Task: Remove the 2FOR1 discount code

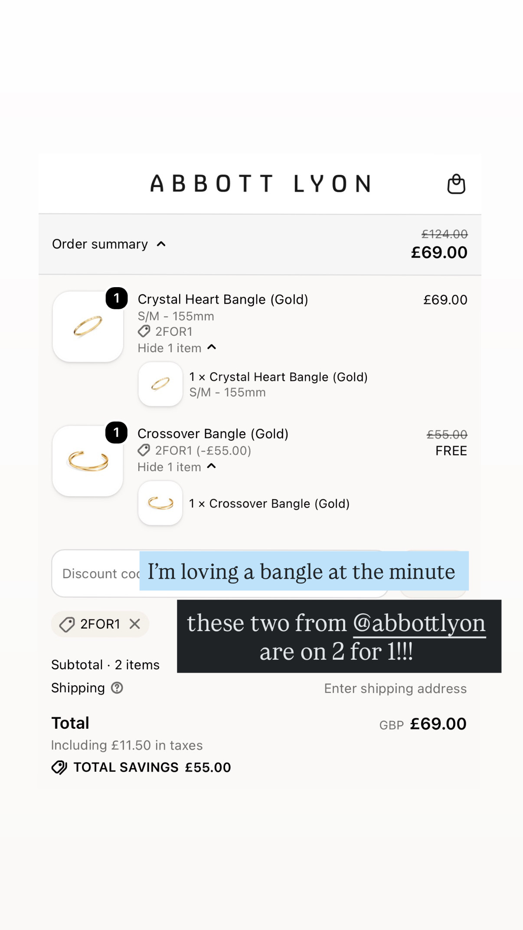Action: point(135,624)
